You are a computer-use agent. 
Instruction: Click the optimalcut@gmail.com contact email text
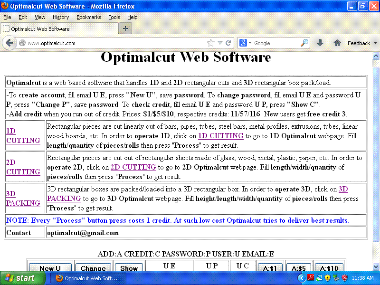pos(83,233)
